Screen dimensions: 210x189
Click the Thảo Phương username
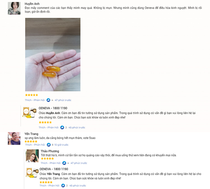click(50, 151)
